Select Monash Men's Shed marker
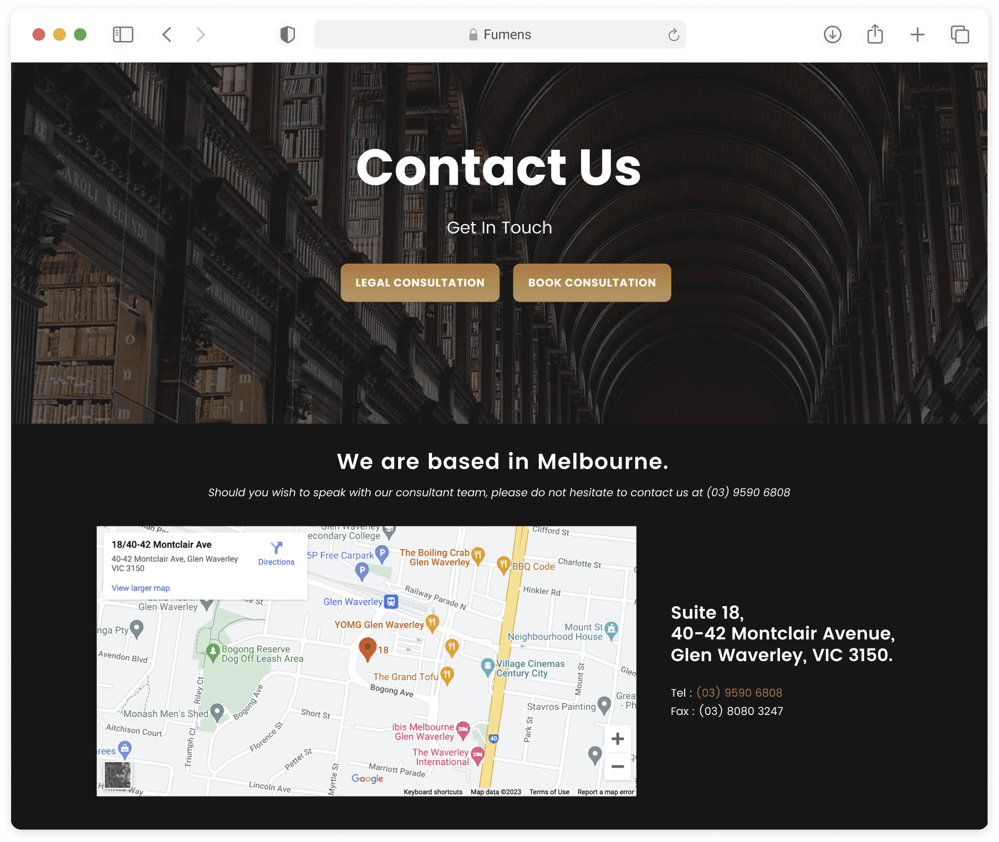This screenshot has width=999, height=842. point(217,712)
